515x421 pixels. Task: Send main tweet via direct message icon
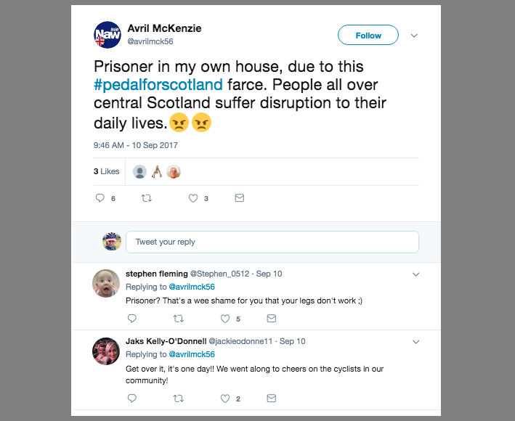[x=240, y=198]
